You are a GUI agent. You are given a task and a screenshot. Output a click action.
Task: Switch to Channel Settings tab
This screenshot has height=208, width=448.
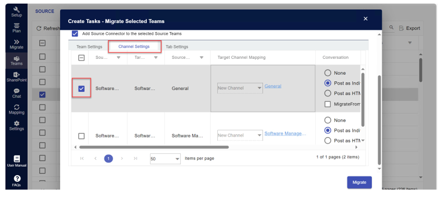134,47
